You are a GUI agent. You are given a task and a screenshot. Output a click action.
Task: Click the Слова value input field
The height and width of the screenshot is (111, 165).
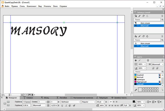coord(42,102)
